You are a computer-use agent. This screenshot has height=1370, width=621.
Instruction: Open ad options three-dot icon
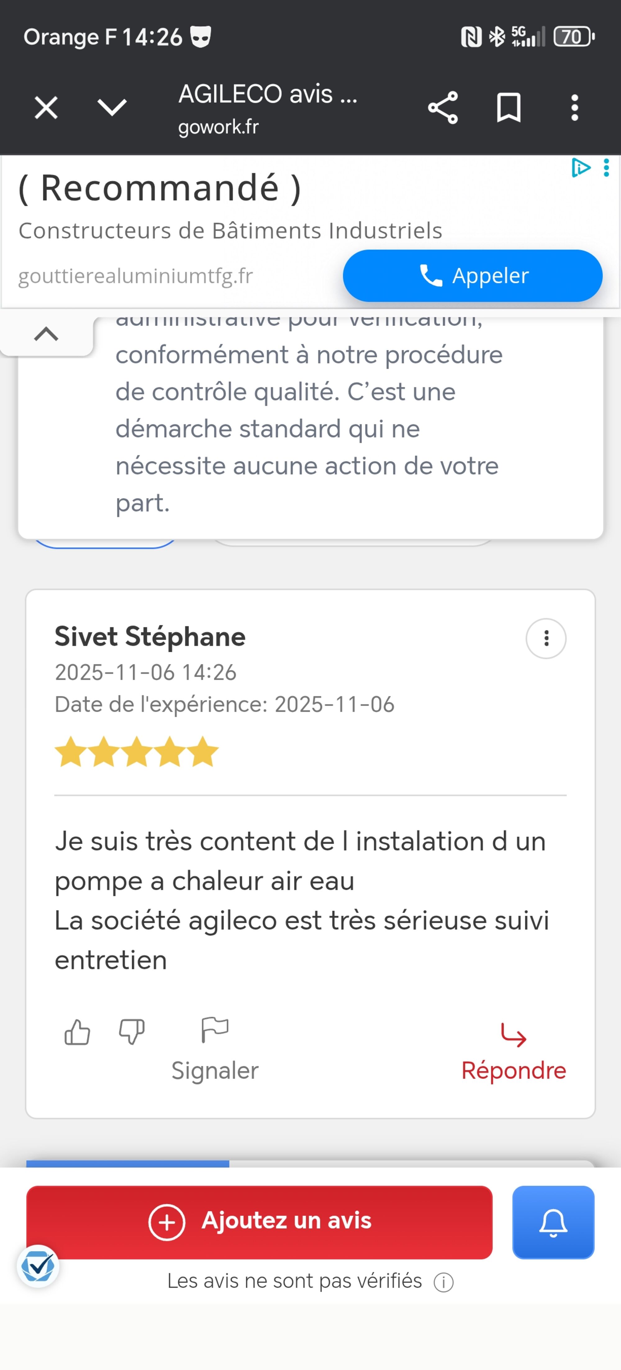click(x=607, y=168)
